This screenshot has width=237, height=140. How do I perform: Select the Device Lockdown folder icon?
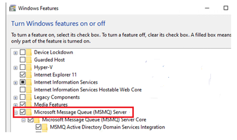point(29,53)
